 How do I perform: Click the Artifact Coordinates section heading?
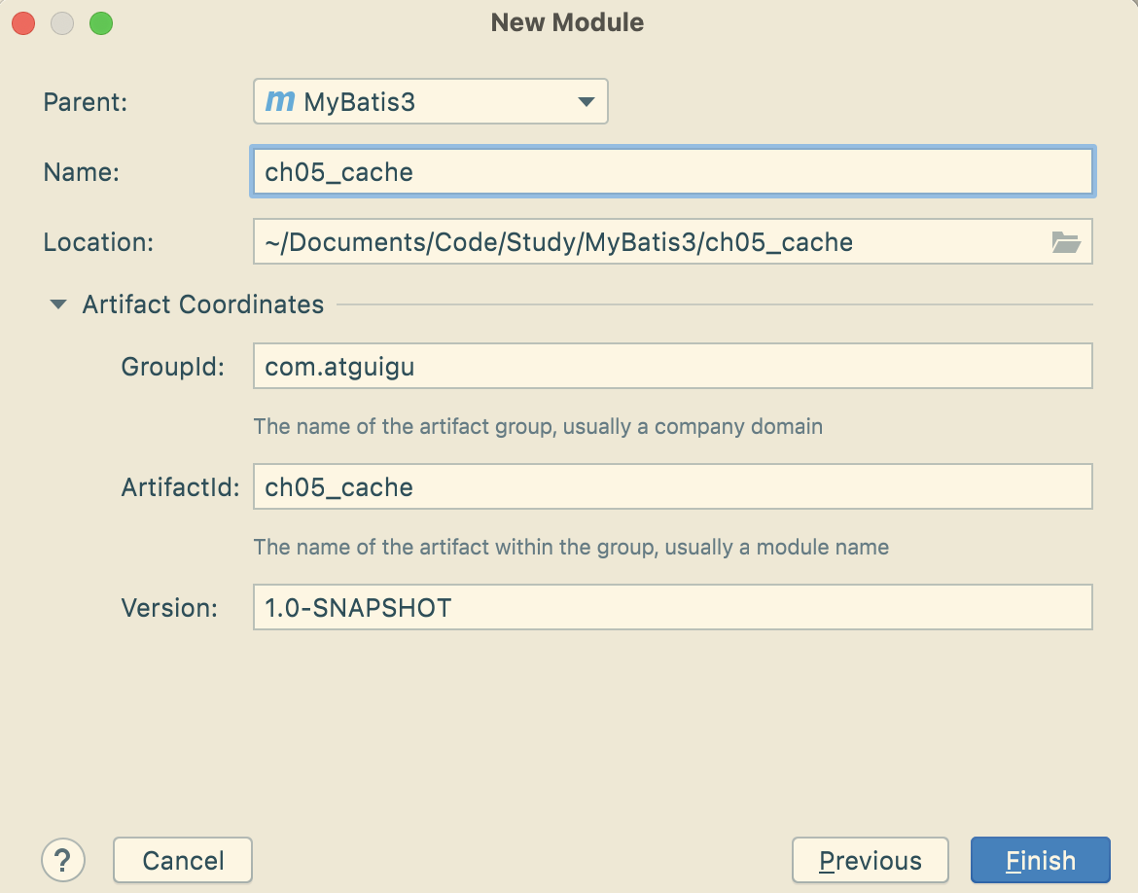(202, 304)
